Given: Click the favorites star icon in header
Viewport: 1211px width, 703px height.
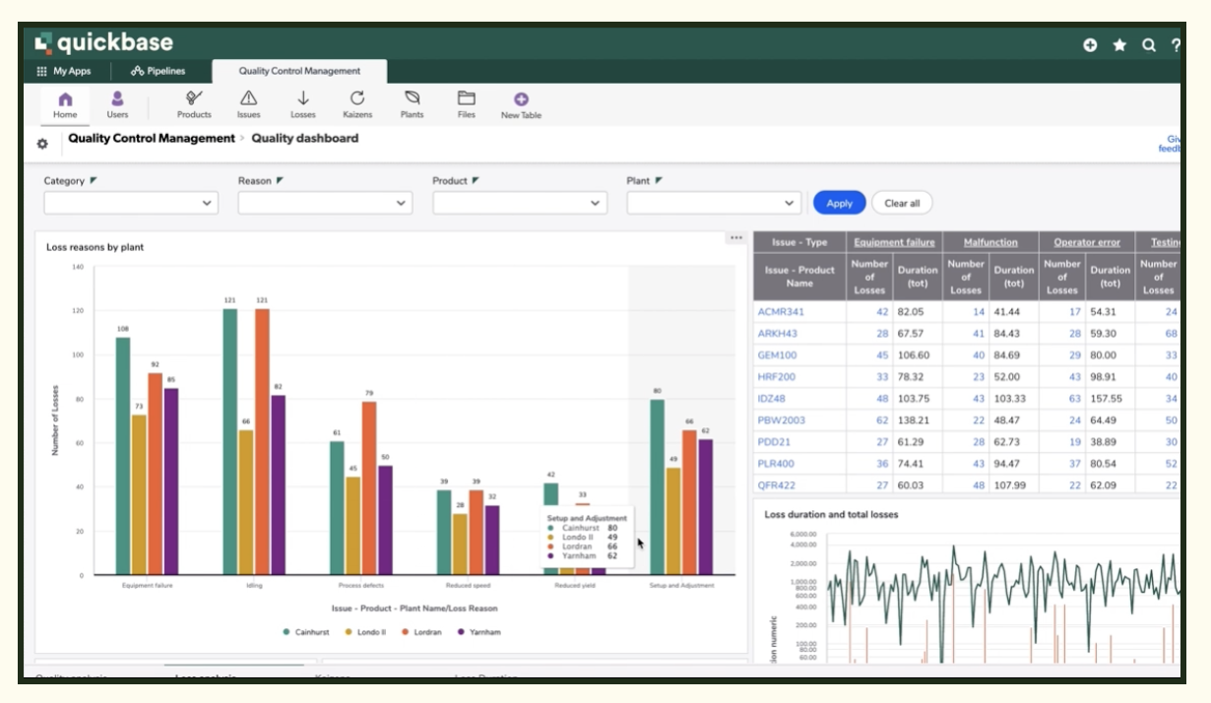Looking at the screenshot, I should (x=1119, y=45).
